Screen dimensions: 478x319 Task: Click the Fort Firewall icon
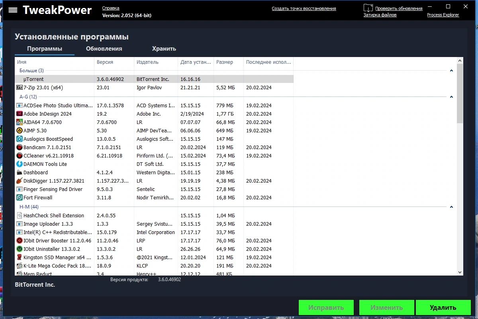click(x=20, y=198)
